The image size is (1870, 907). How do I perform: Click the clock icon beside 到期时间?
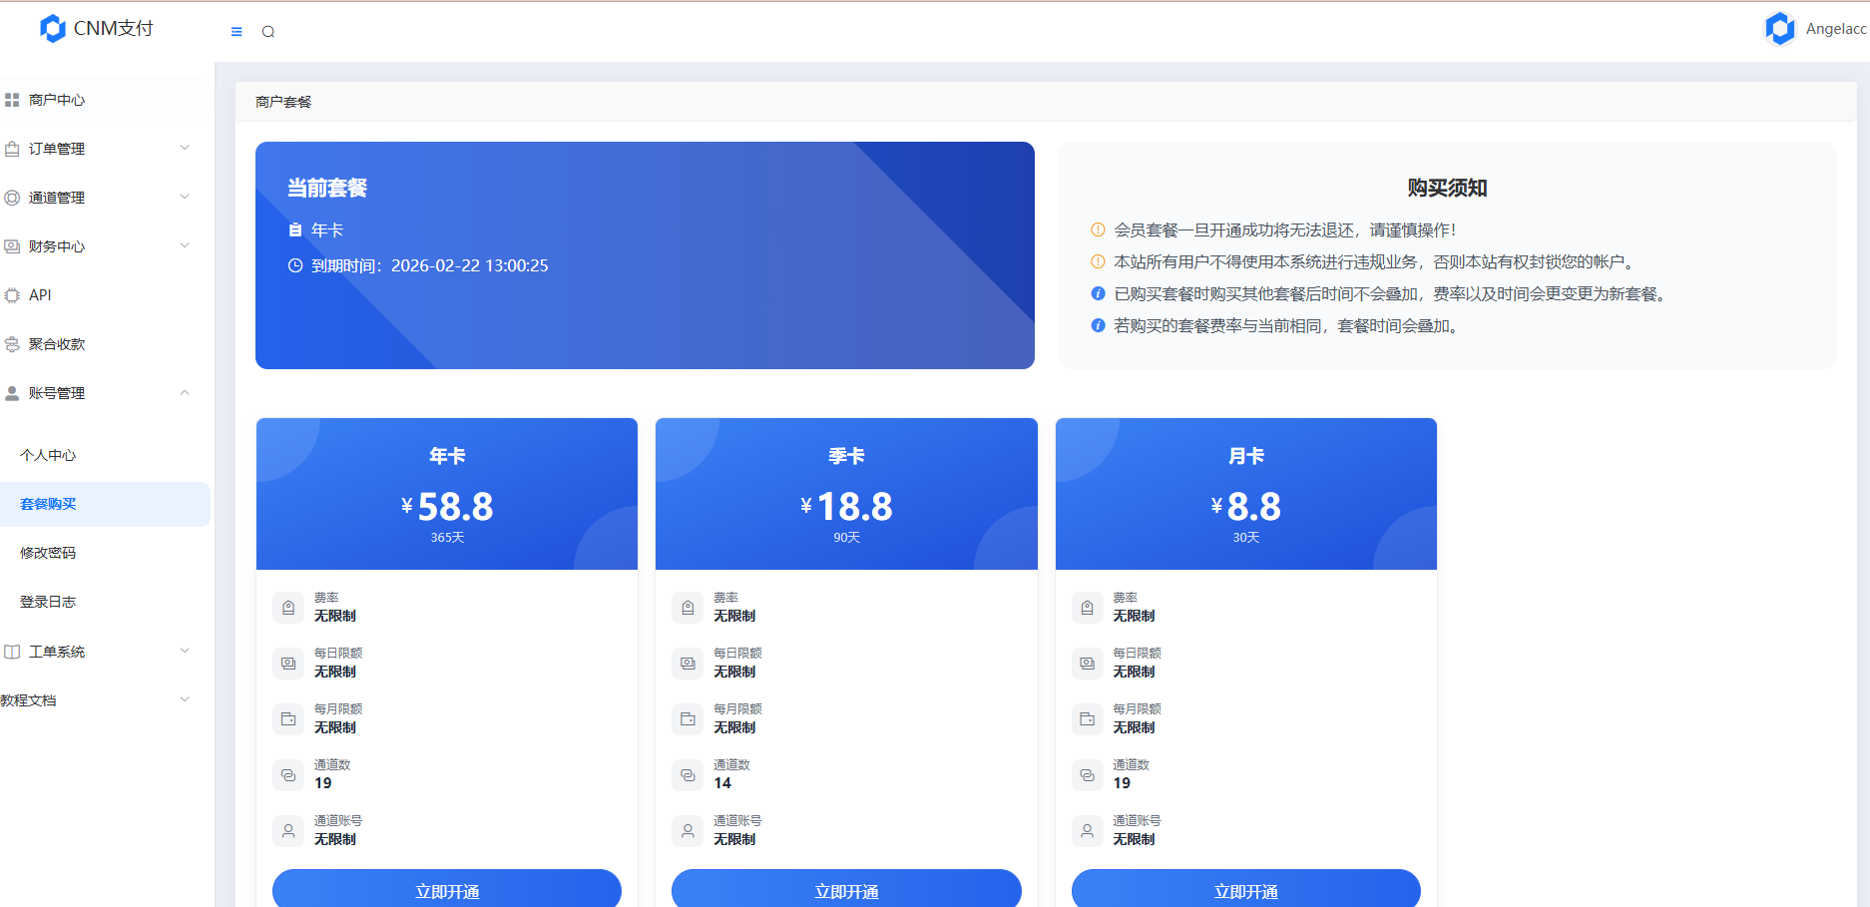(295, 265)
